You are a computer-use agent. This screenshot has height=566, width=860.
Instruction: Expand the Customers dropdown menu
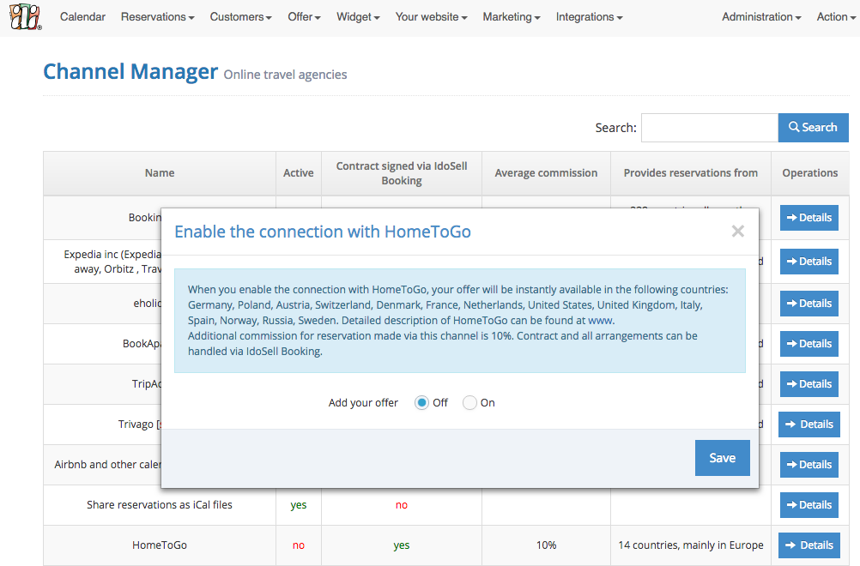coord(240,17)
